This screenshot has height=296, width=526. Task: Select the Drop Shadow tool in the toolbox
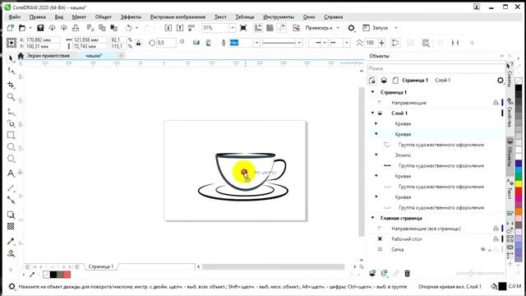tap(11, 215)
